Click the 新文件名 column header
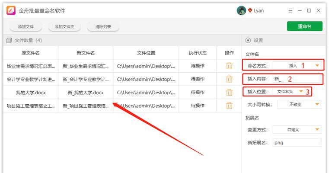 86,53
